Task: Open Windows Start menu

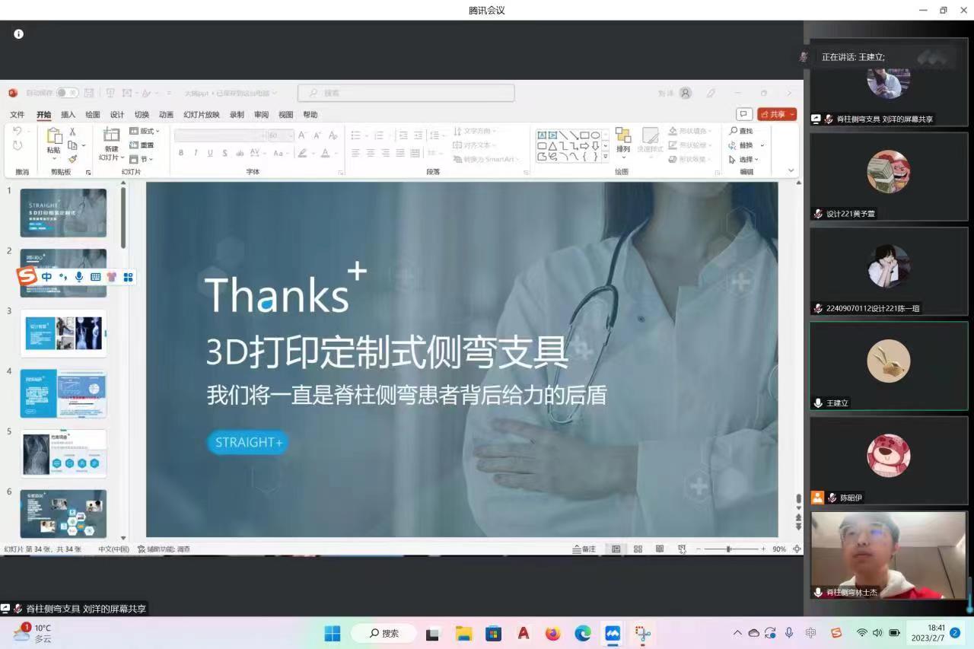Action: tap(333, 633)
